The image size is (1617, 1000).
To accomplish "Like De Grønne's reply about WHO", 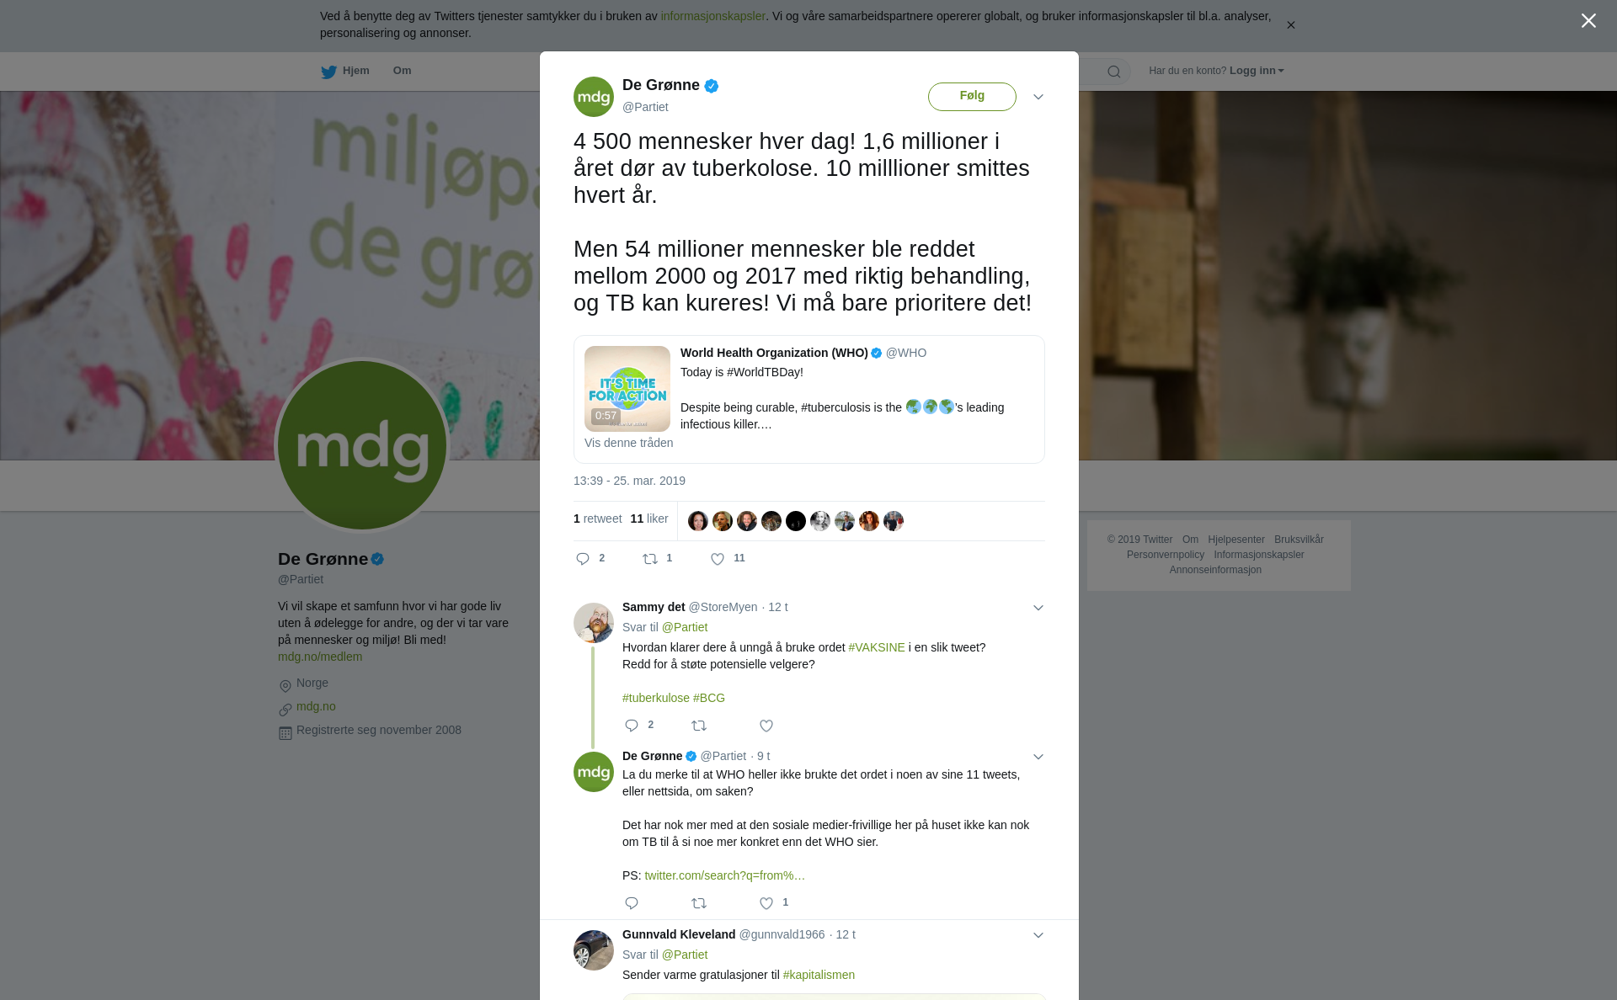I will (766, 903).
